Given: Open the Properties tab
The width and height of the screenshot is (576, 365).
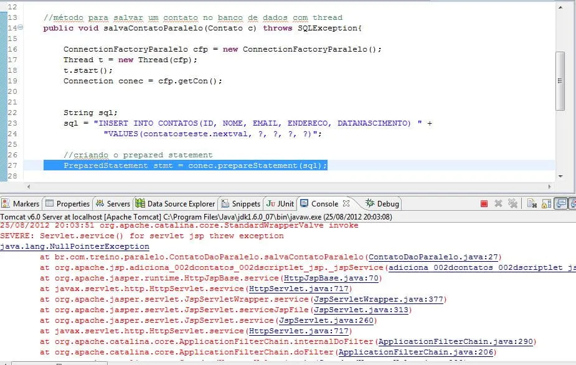Looking at the screenshot, I should 68,203.
